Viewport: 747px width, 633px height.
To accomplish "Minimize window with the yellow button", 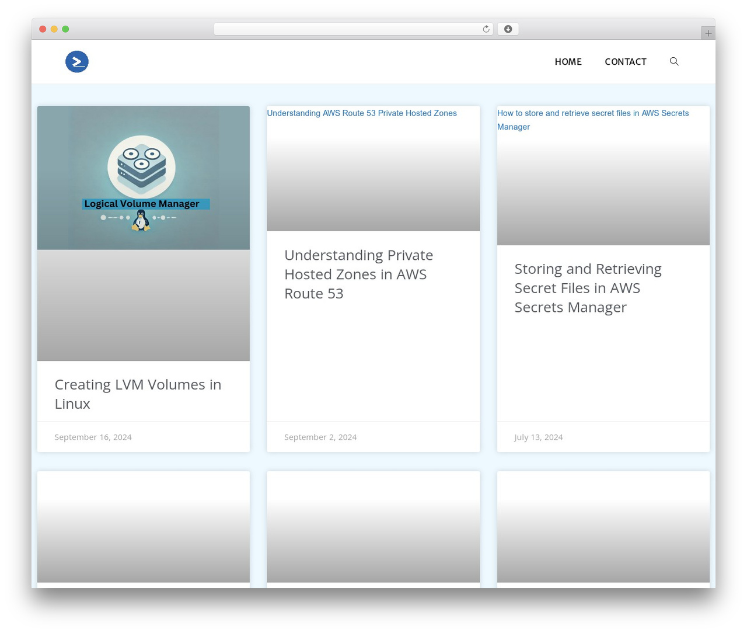I will coord(54,29).
